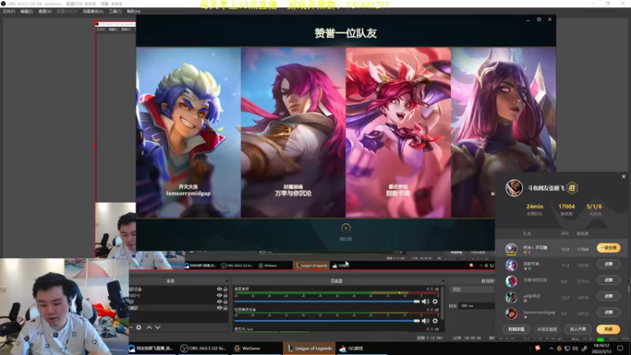This screenshot has height=355, width=631.
Task: Click 点赞 for teammate 万幸与你沉沦 in the list
Action: pos(608,280)
